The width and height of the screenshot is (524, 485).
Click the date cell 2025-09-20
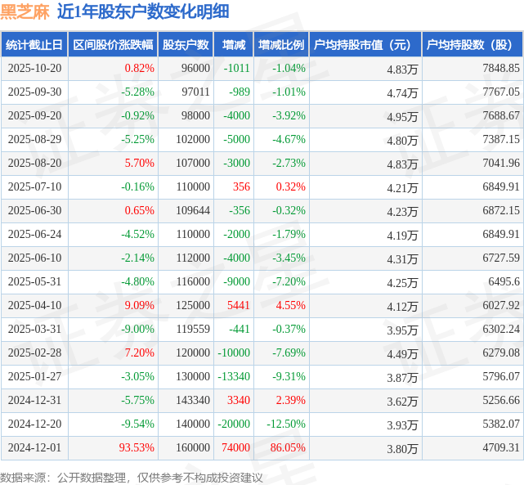[35, 115]
